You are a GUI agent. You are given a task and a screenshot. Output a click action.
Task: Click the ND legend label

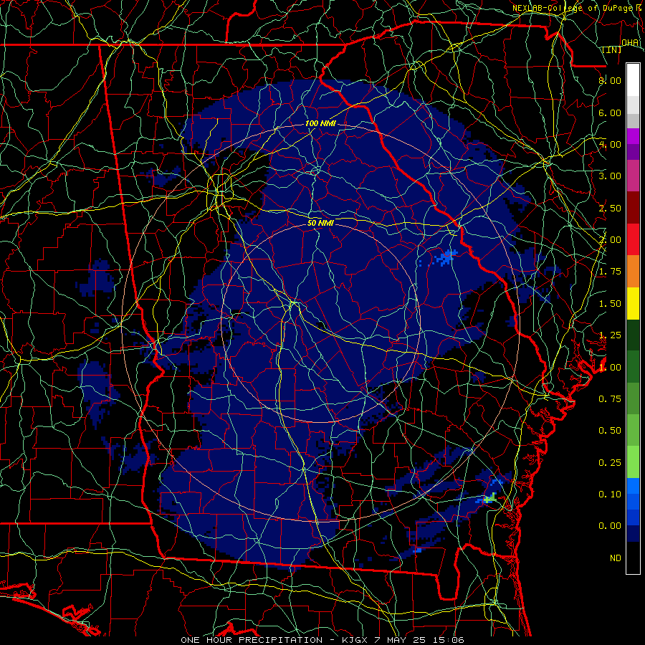616,558
